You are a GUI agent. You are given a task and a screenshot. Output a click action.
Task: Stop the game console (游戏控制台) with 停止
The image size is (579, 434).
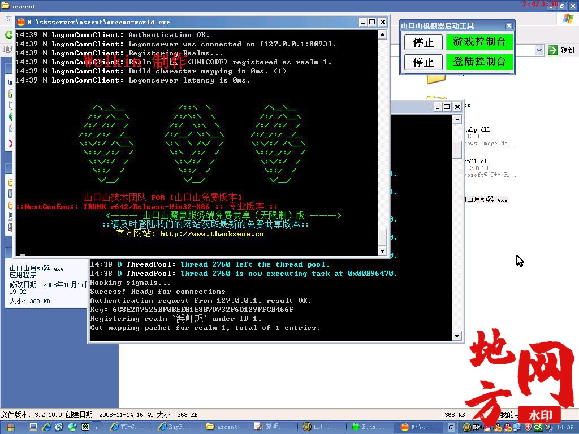tap(423, 42)
